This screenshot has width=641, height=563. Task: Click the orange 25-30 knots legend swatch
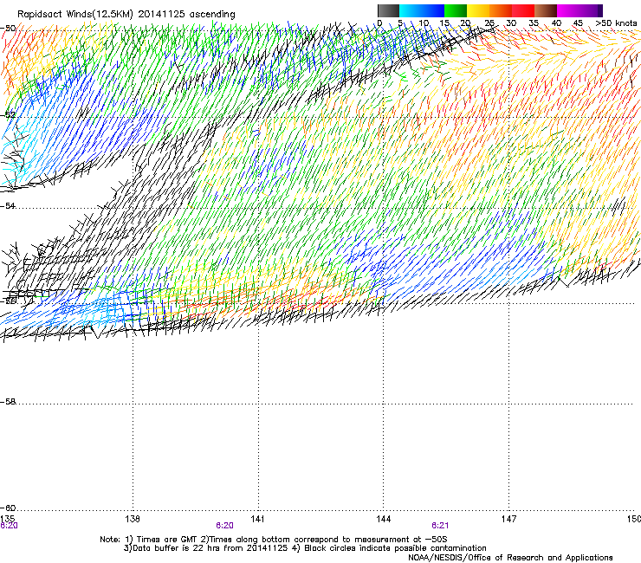pyautogui.click(x=501, y=10)
